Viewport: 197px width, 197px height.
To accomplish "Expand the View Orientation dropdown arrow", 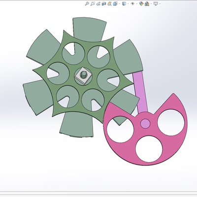I will tap(119, 3).
